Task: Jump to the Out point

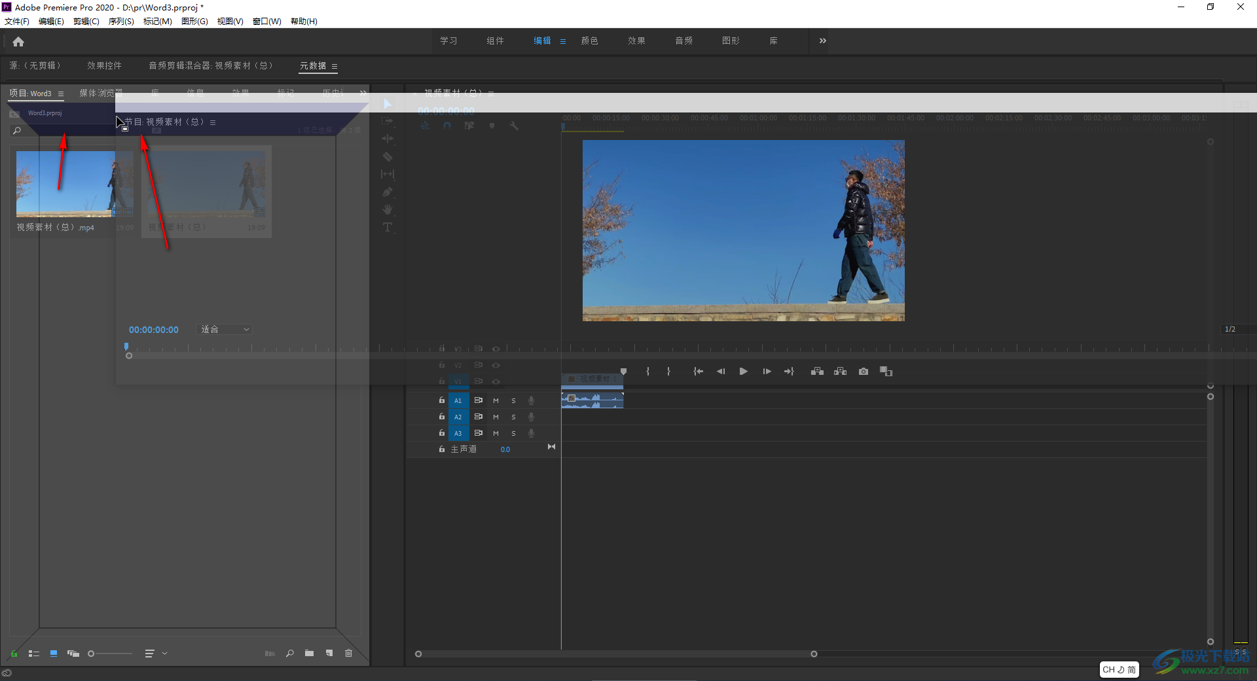Action: 789,372
